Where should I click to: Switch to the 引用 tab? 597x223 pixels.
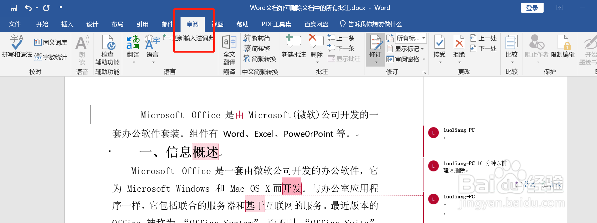[142, 24]
